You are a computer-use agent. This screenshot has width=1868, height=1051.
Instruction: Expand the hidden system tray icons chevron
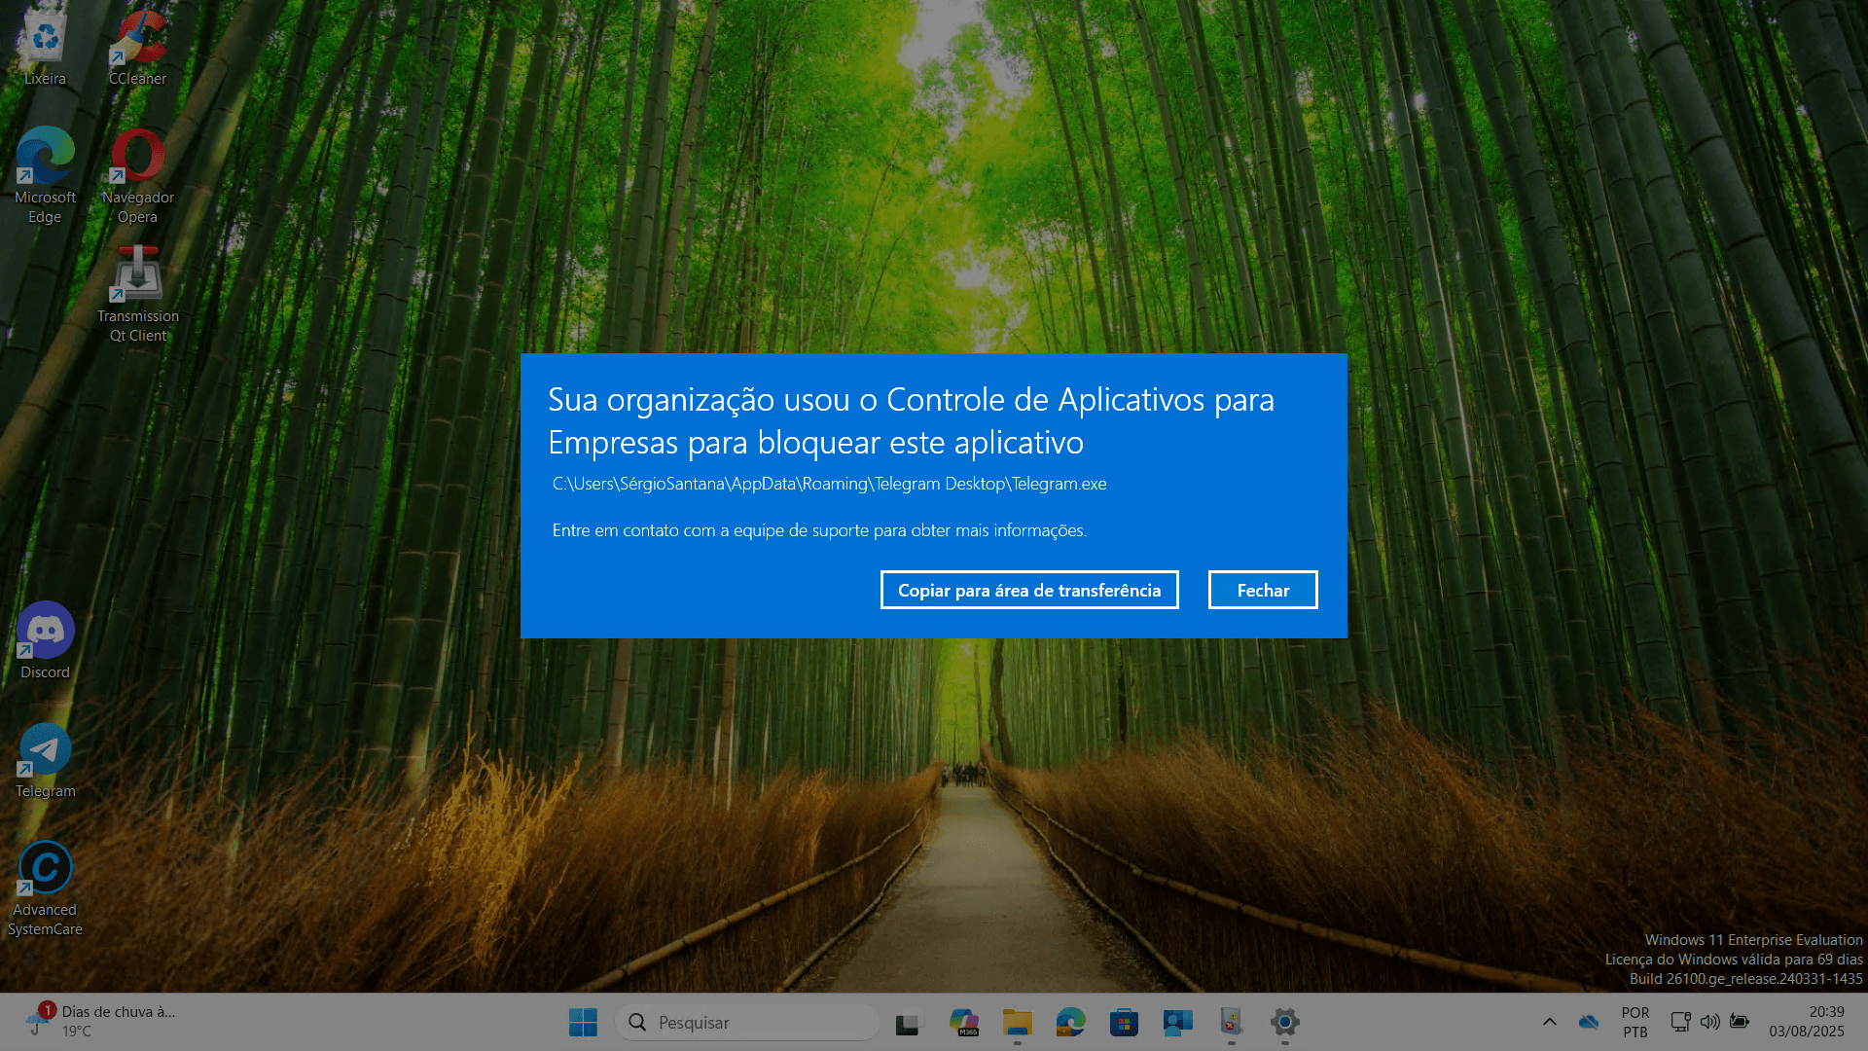[1550, 1022]
